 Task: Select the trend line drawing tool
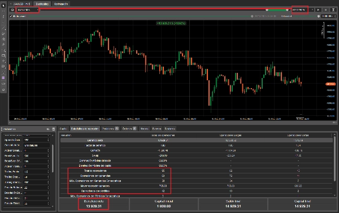(x=3, y=28)
